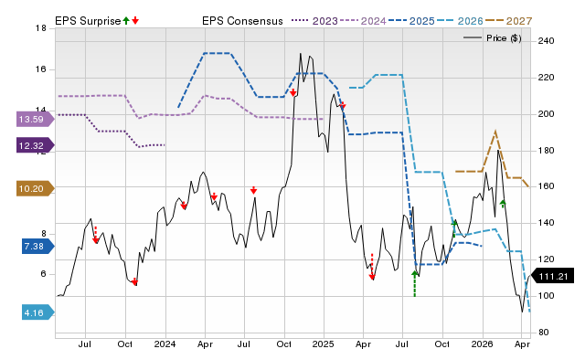This screenshot has height=349, width=585.
Task: Click the 4.16 consensus value tag
Action: (x=37, y=312)
